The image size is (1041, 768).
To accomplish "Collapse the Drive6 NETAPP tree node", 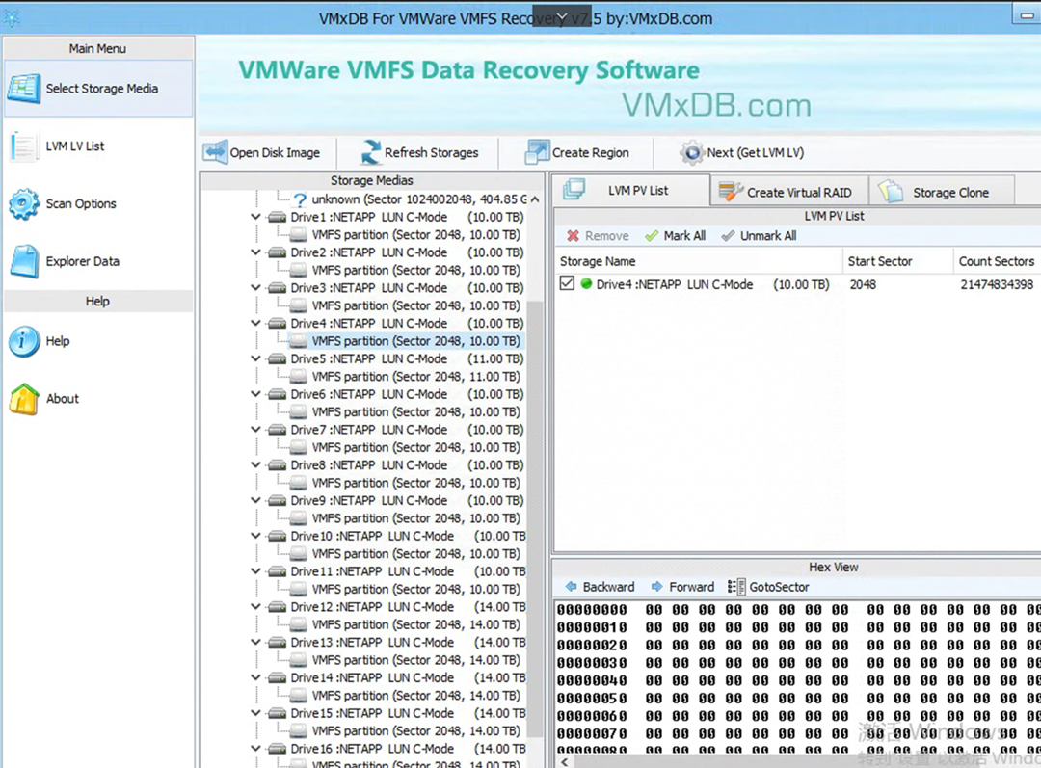I will click(x=255, y=393).
